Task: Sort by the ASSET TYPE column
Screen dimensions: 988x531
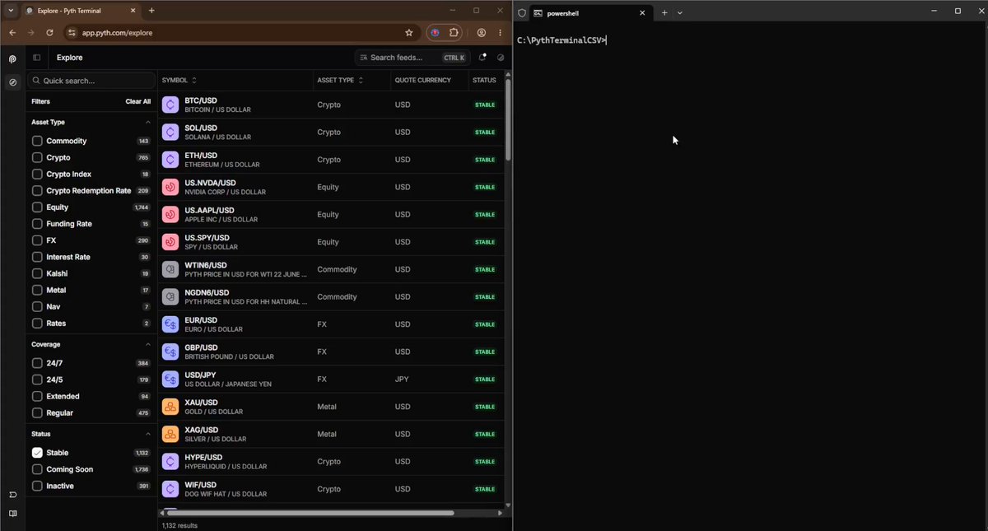Action: [340, 80]
